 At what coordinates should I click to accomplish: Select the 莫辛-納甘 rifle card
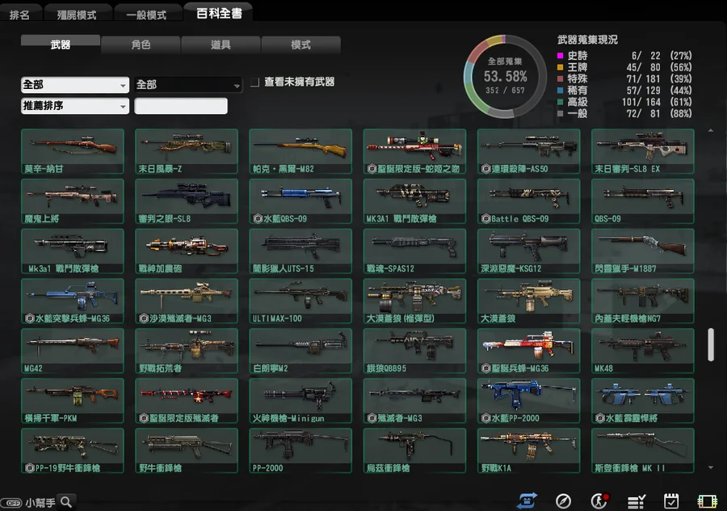tap(73, 151)
